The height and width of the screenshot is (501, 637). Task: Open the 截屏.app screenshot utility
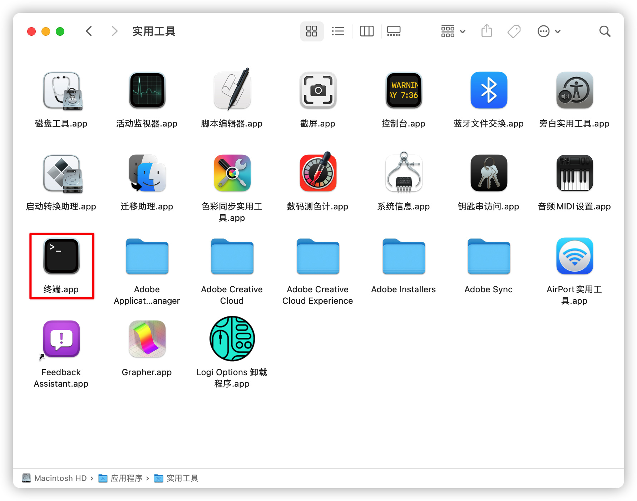point(317,90)
